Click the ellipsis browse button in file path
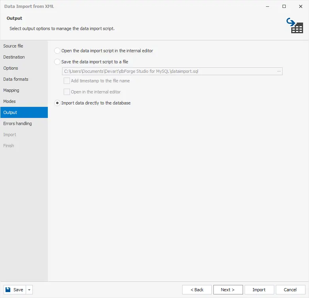The image size is (309, 298). pyautogui.click(x=279, y=71)
